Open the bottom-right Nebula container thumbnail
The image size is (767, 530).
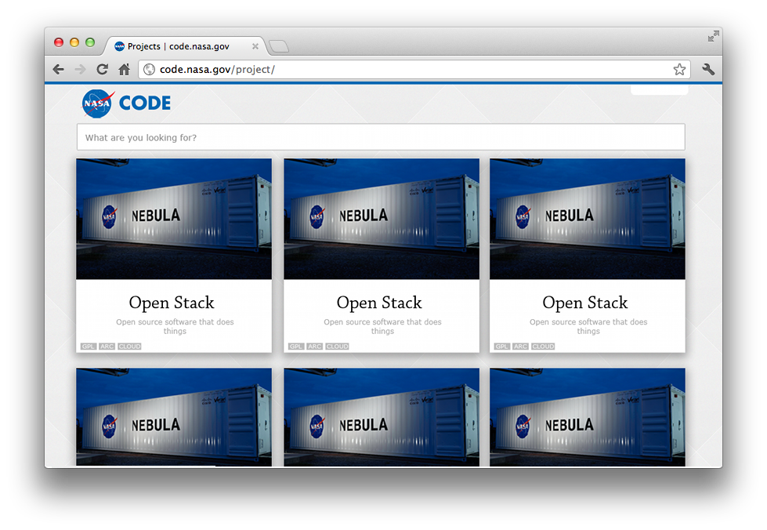[588, 417]
